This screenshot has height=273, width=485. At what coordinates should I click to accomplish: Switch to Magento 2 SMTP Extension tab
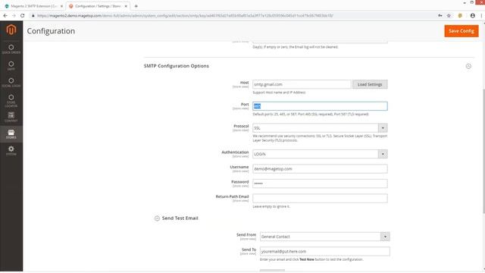pos(33,6)
